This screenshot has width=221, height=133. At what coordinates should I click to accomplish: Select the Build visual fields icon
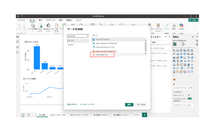(175, 44)
